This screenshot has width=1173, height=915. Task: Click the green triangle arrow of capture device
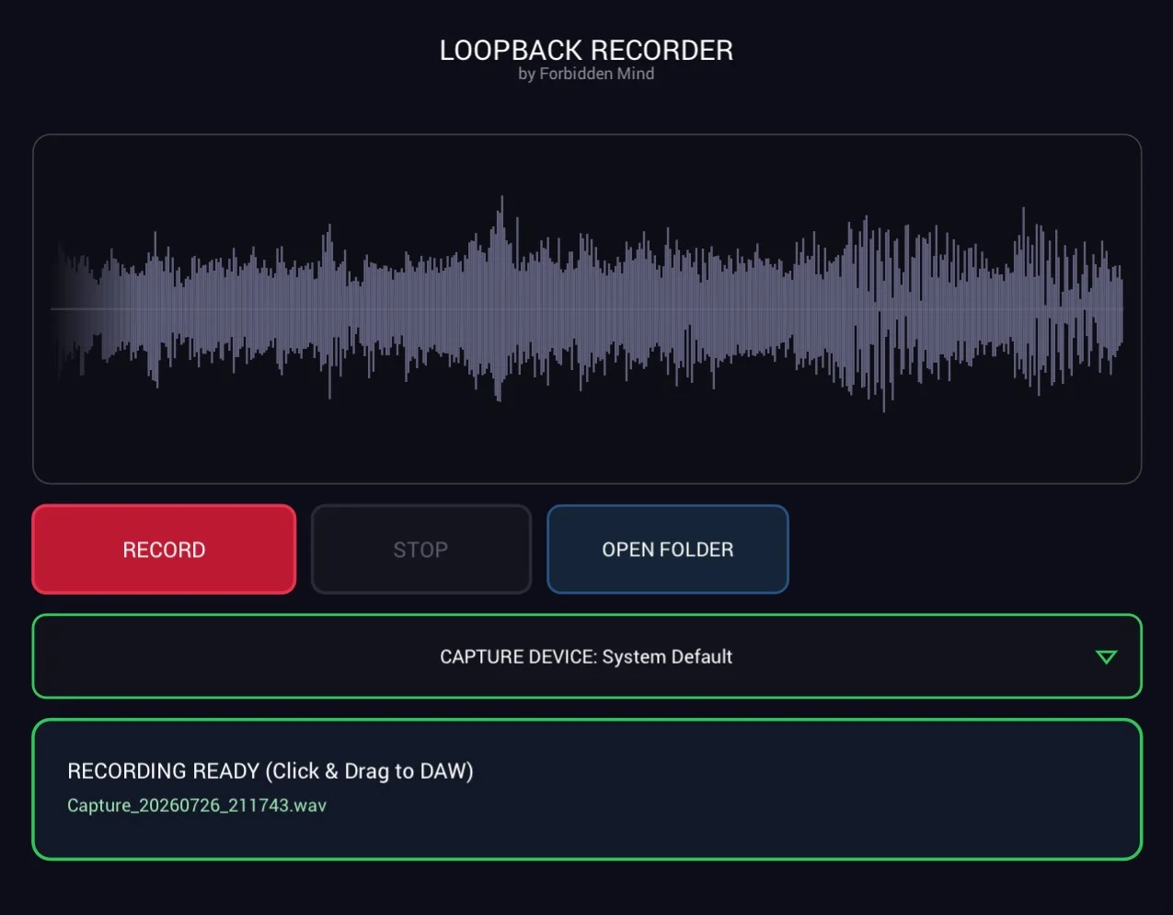(1107, 657)
